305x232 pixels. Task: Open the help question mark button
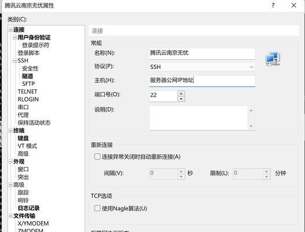(x=273, y=5)
